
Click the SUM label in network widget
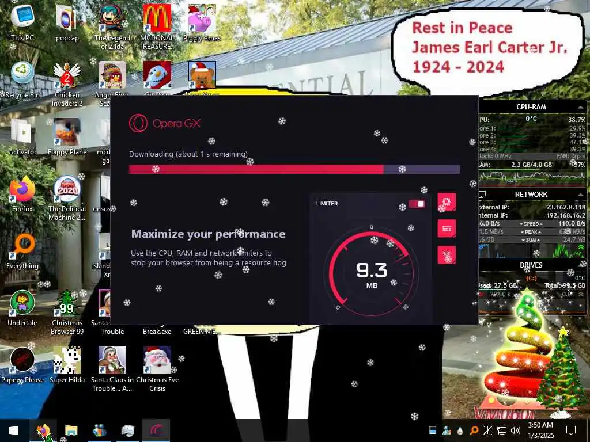point(531,240)
